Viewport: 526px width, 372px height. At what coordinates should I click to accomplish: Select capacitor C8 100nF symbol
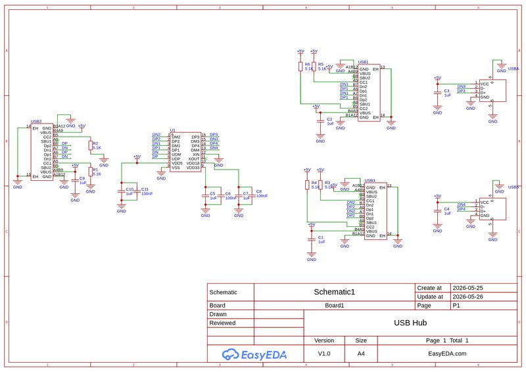click(252, 196)
